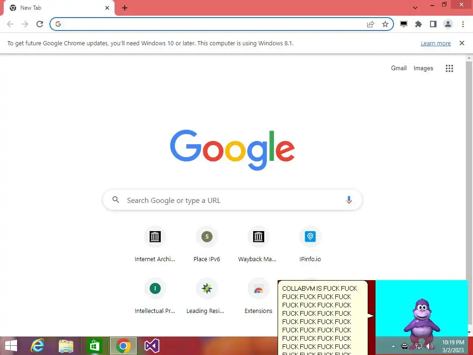Go back with the left arrow button
Image resolution: width=473 pixels, height=355 pixels.
click(x=10, y=24)
